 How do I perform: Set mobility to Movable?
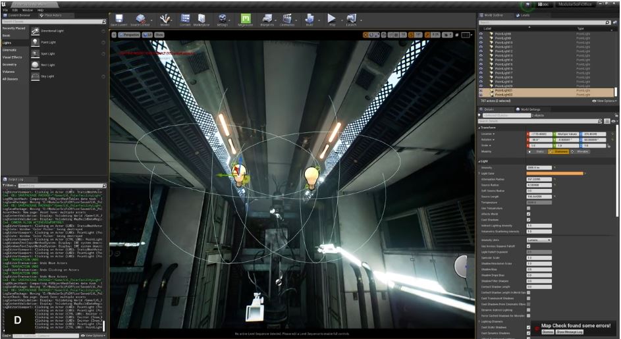pos(581,151)
